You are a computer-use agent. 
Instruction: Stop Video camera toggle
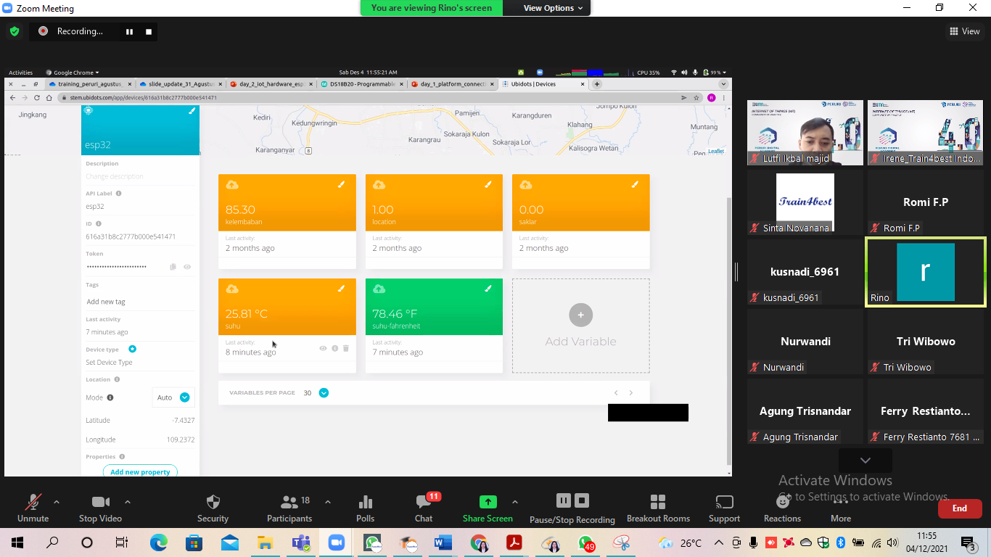pyautogui.click(x=100, y=503)
